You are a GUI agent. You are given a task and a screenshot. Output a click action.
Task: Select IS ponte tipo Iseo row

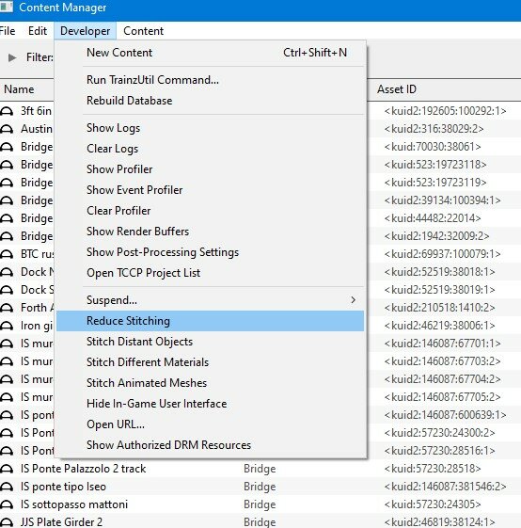[x=260, y=487]
